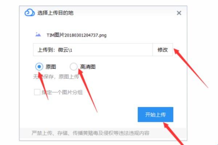218x145 pixels.
Task: Select the file name TIM图片20180301204737.png
Action: click(x=76, y=35)
